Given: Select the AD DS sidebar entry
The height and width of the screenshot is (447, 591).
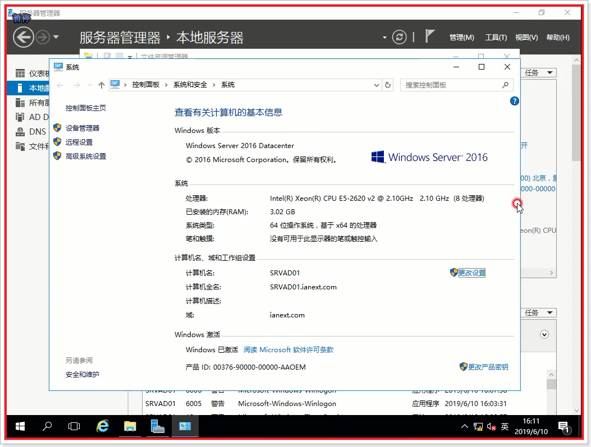Looking at the screenshot, I should click(x=32, y=117).
